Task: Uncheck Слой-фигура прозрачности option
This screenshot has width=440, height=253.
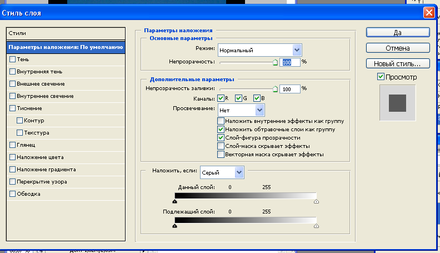Action: point(221,137)
